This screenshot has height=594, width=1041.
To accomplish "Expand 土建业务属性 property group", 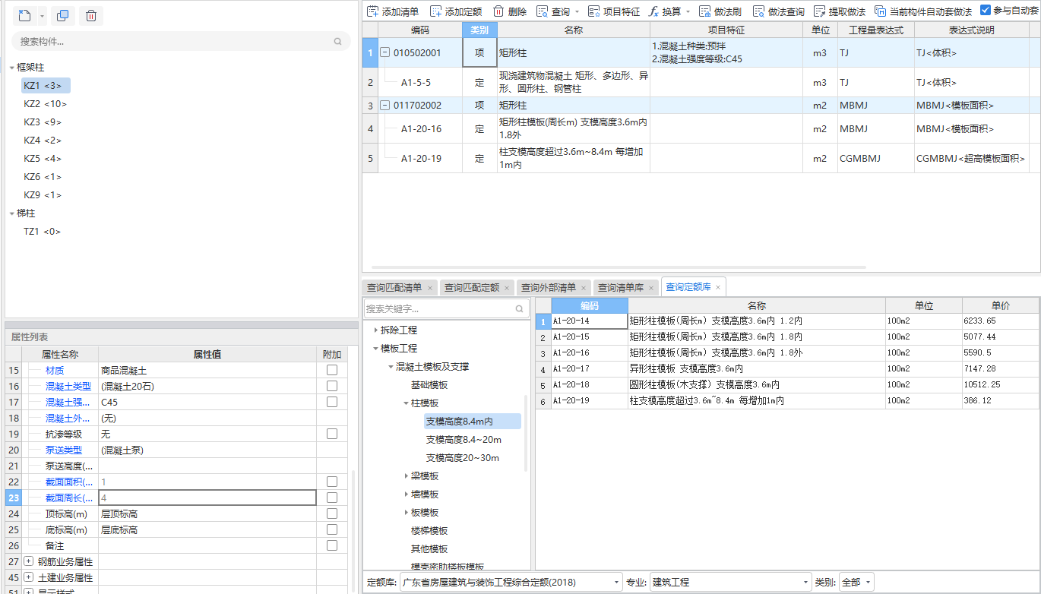I will pyautogui.click(x=29, y=577).
